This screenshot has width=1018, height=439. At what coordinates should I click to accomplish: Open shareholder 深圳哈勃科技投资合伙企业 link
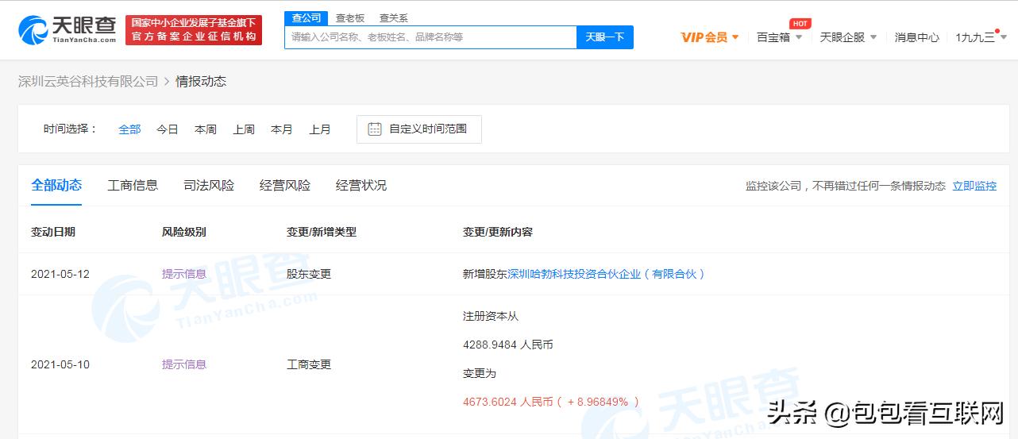(607, 274)
